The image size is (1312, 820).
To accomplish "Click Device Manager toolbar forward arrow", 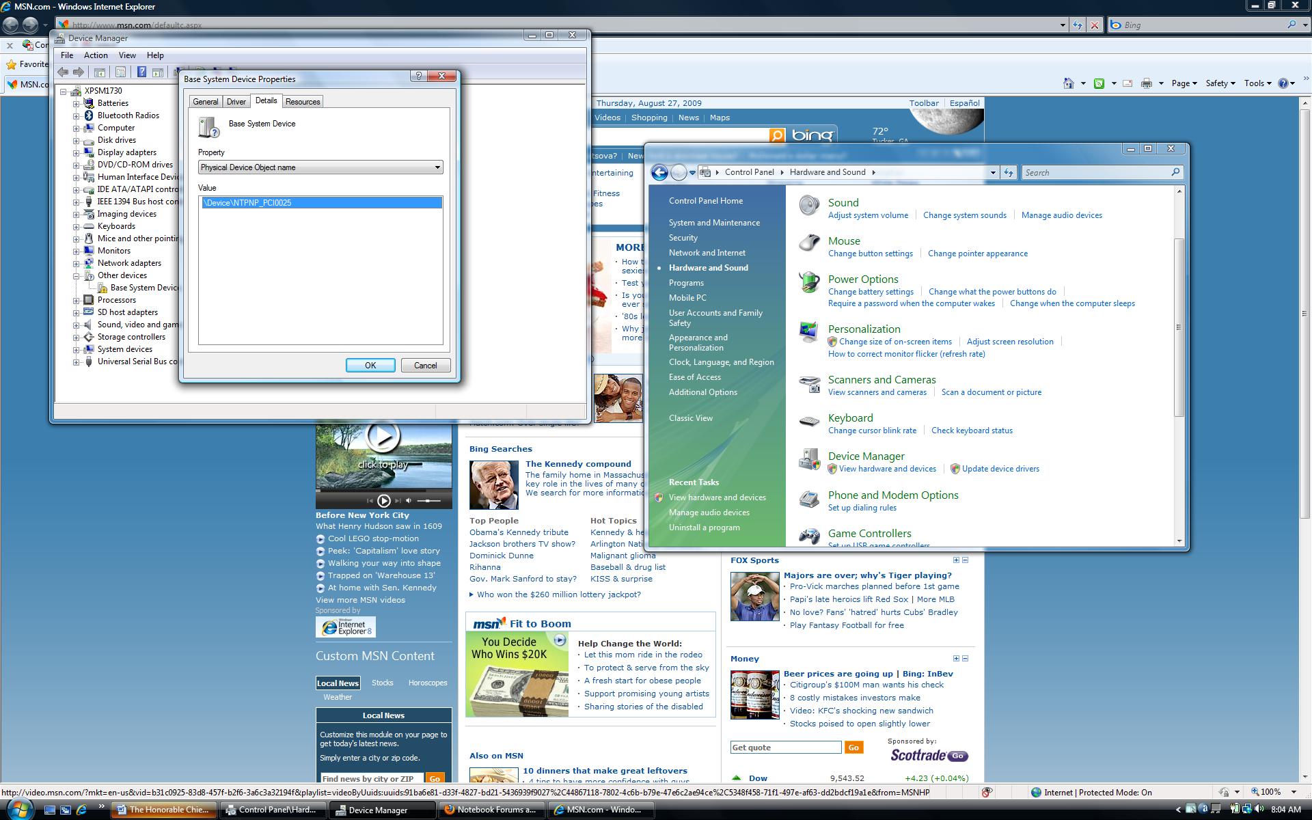I will pyautogui.click(x=79, y=72).
